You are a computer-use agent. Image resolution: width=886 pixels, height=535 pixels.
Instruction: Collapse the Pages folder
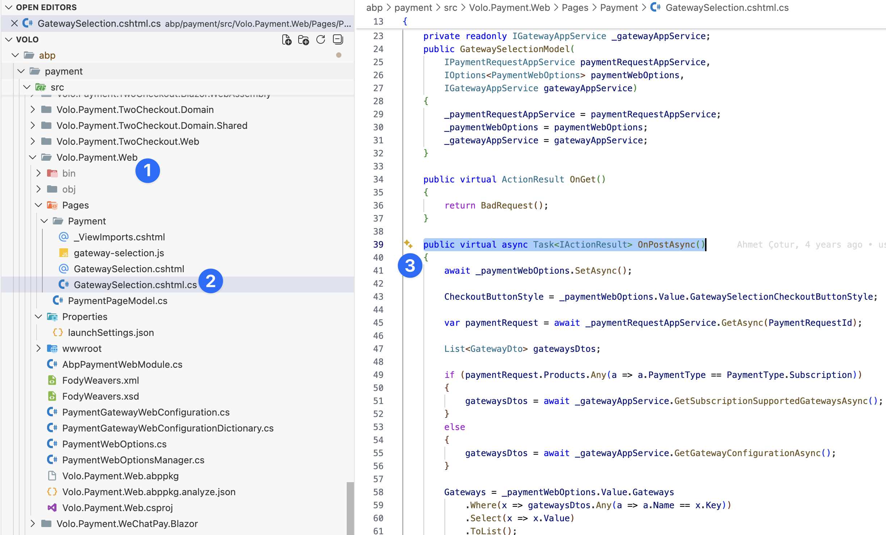point(39,205)
